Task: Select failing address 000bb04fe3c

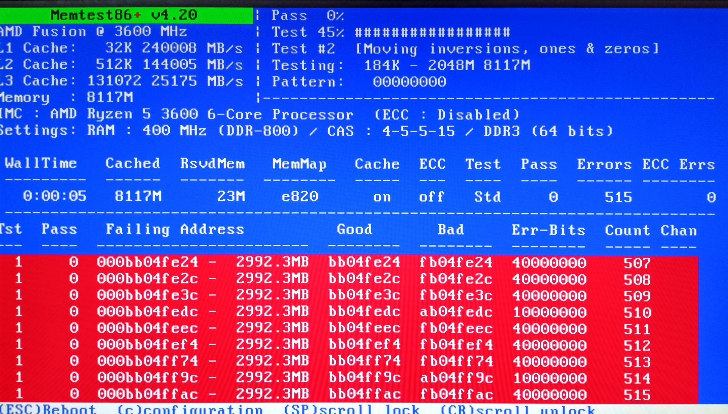Action: (x=147, y=295)
